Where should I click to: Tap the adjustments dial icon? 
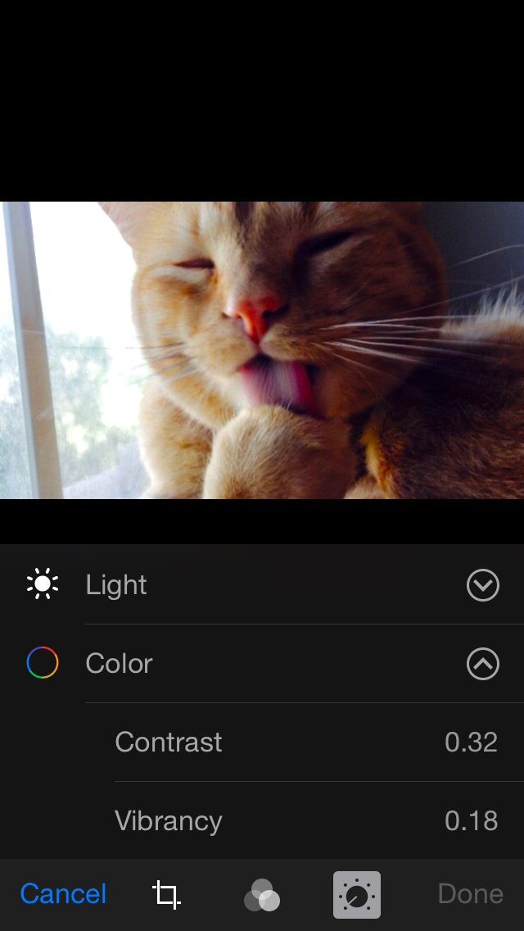(x=357, y=895)
